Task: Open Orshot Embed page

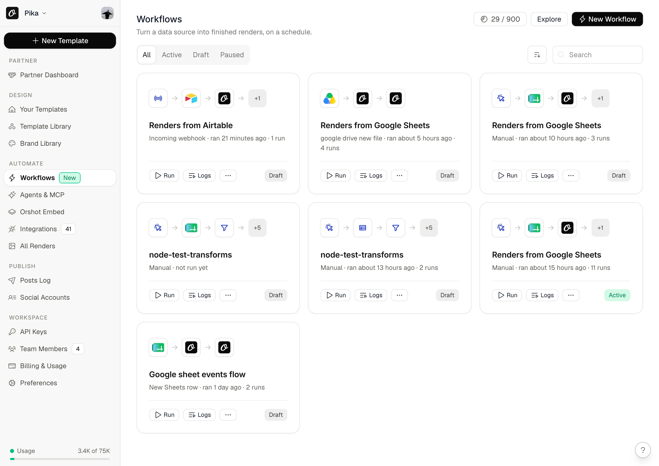Action: coord(60,212)
